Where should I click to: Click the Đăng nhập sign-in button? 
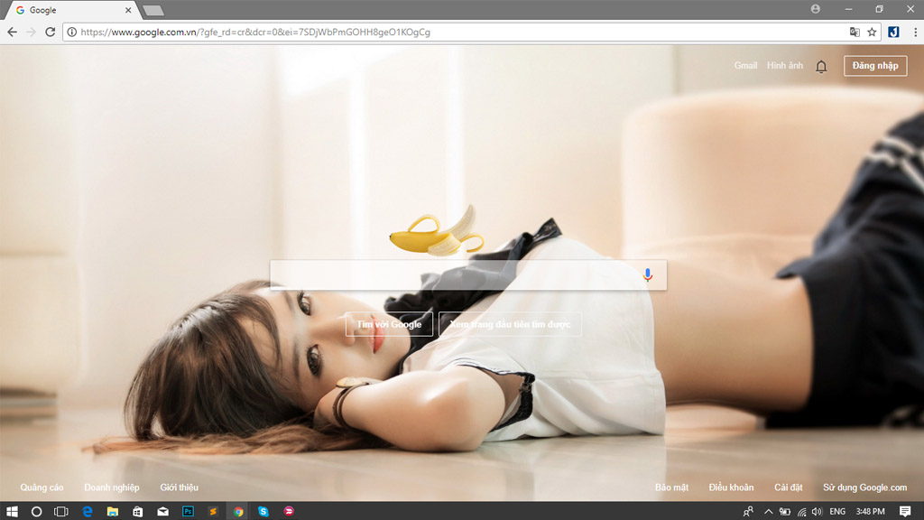click(x=874, y=66)
